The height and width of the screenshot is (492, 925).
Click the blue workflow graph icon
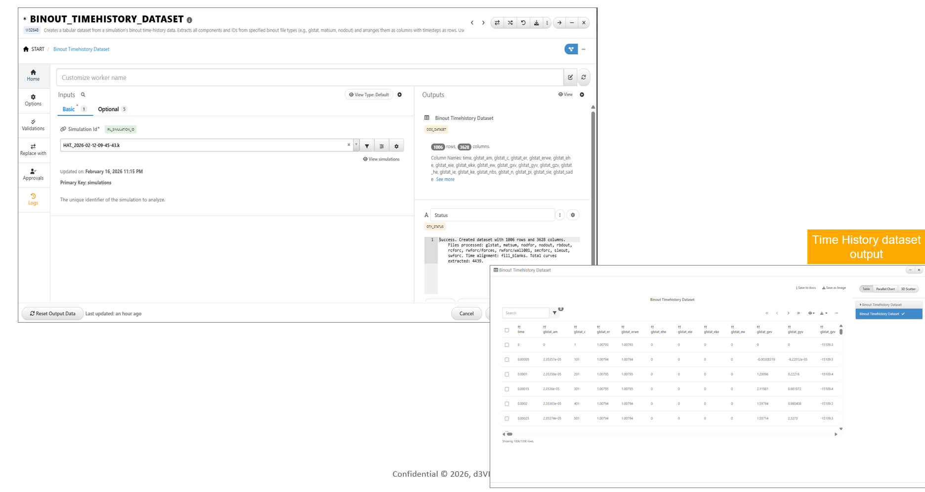coord(571,49)
